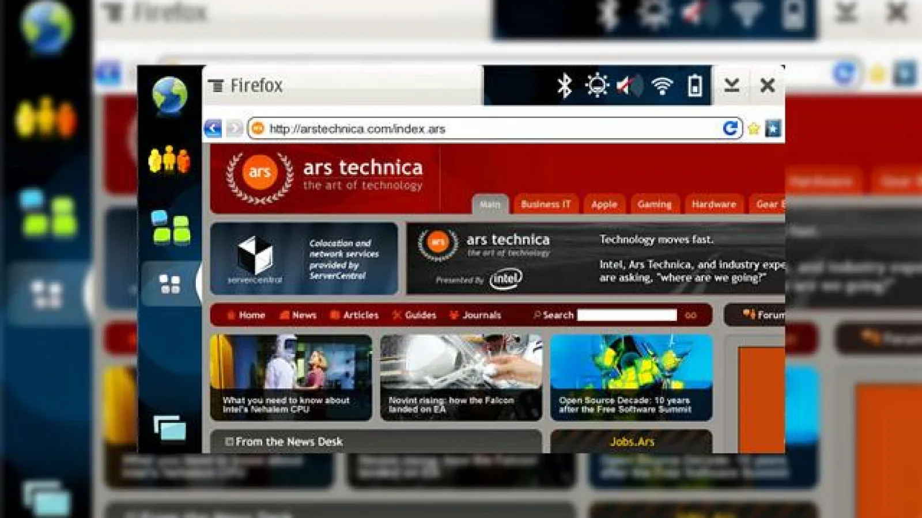Toggle Bluetooth from the status bar
922x518 pixels.
[564, 86]
